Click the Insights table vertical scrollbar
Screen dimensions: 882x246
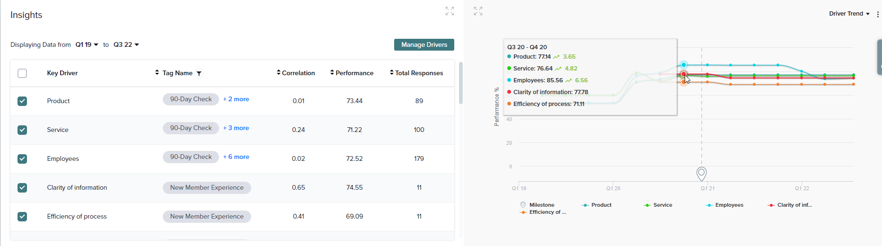[x=461, y=83]
